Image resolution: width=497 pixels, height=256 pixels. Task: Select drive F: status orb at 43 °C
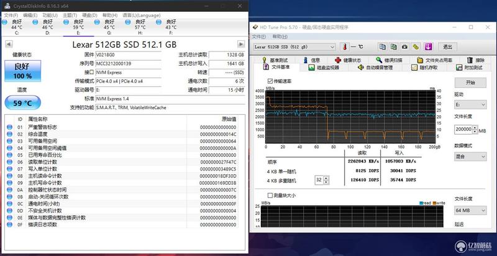[x=159, y=22]
